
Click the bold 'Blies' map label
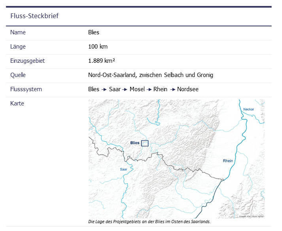pyautogui.click(x=135, y=143)
